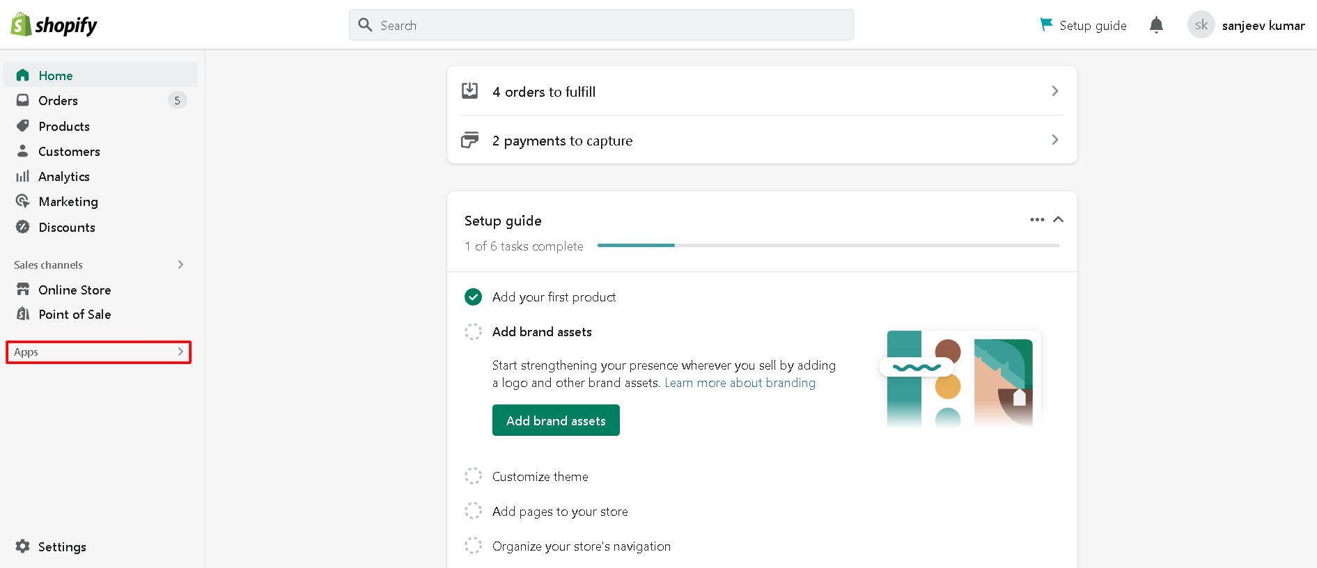Select the Add brand assets task heading

point(542,332)
